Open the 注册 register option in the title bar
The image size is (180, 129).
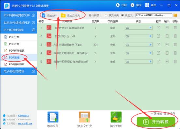(x=121, y=5)
